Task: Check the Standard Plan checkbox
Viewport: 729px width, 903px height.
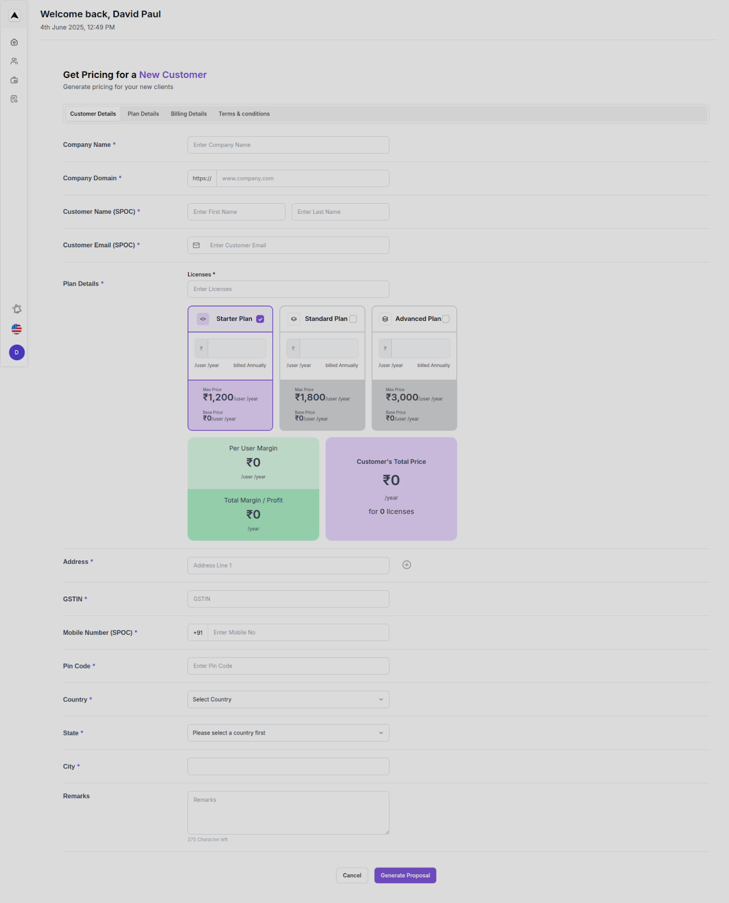Action: tap(353, 319)
